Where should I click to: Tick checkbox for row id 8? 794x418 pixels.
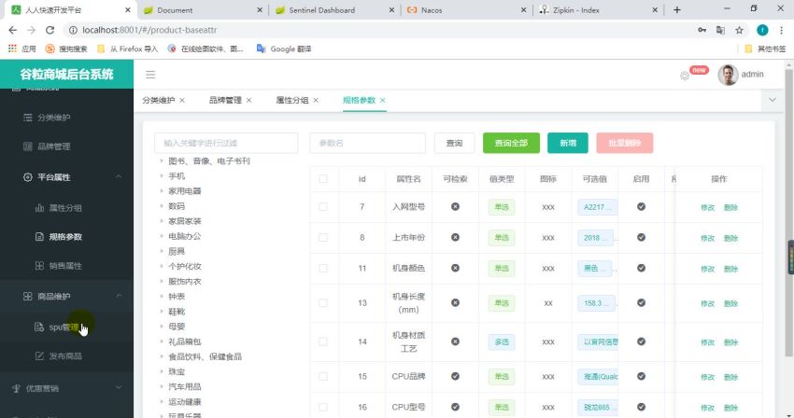(323, 237)
